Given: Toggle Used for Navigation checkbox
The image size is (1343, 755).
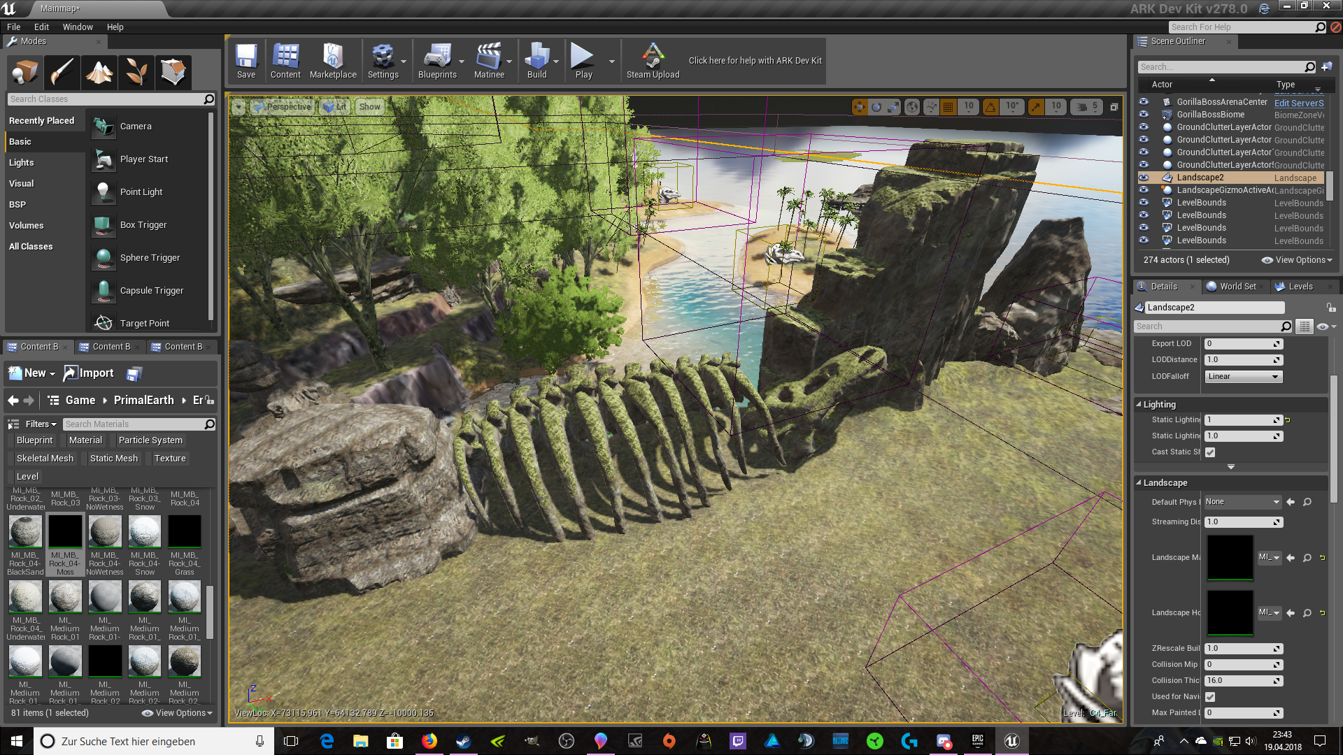Looking at the screenshot, I should (1210, 697).
